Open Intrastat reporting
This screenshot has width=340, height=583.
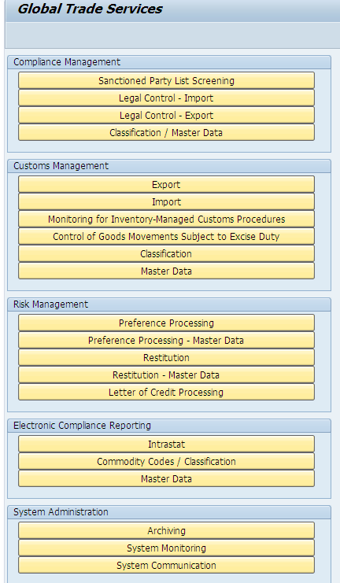tap(166, 444)
